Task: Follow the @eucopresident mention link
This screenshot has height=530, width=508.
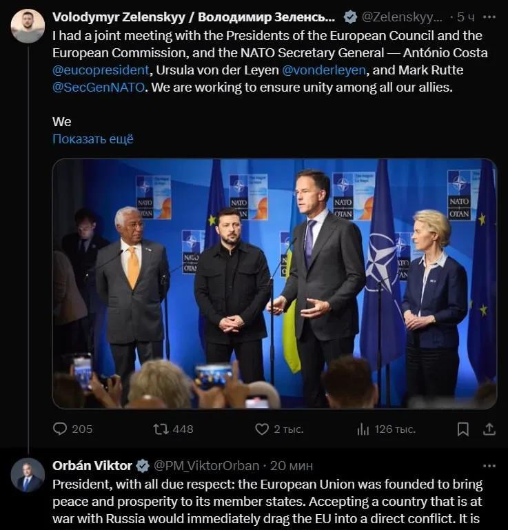Action: point(101,70)
